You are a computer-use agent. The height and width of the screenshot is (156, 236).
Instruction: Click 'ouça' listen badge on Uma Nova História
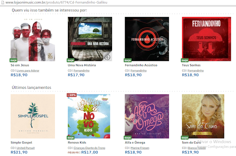click(70, 60)
